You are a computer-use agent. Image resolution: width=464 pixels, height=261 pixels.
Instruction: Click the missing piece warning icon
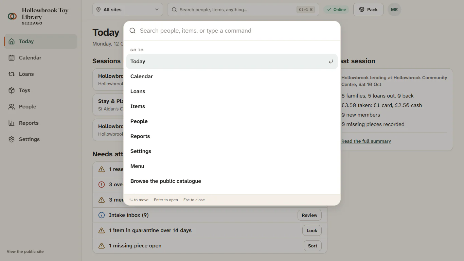coord(101,246)
